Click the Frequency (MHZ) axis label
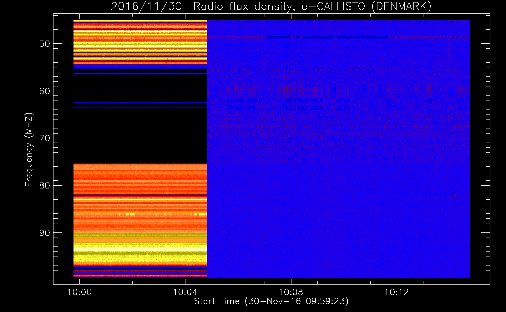The image size is (506, 312). (x=29, y=150)
